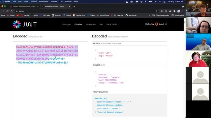Open the Chase bookmark
Viewport: 211px width, 118px height.
click(91, 15)
